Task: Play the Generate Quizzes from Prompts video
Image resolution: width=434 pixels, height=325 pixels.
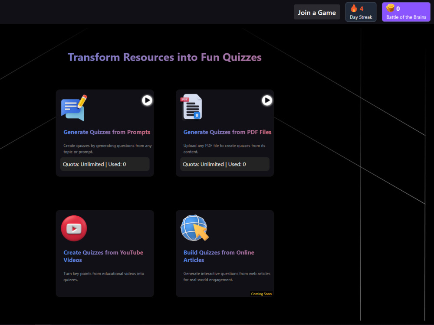Action: [x=147, y=101]
